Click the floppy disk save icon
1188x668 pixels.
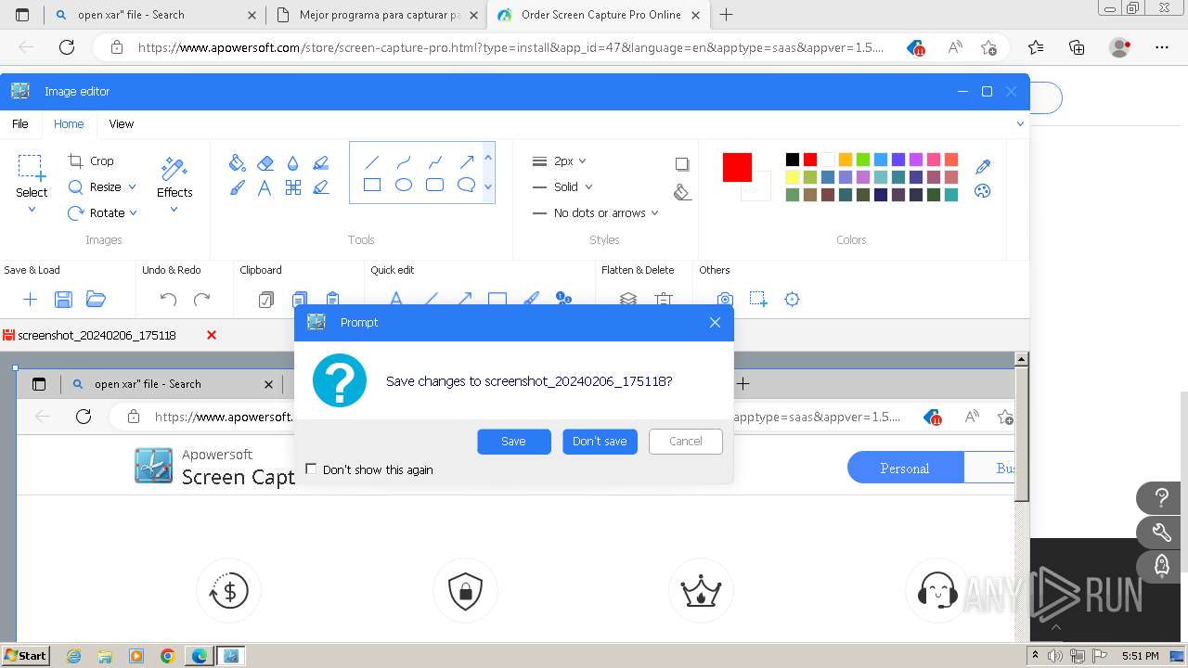[x=63, y=299]
